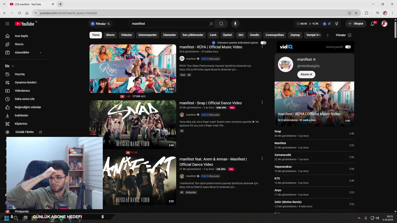The height and width of the screenshot is (223, 397).
Task: Click the vidIQ trophy icon
Action: click(x=337, y=24)
